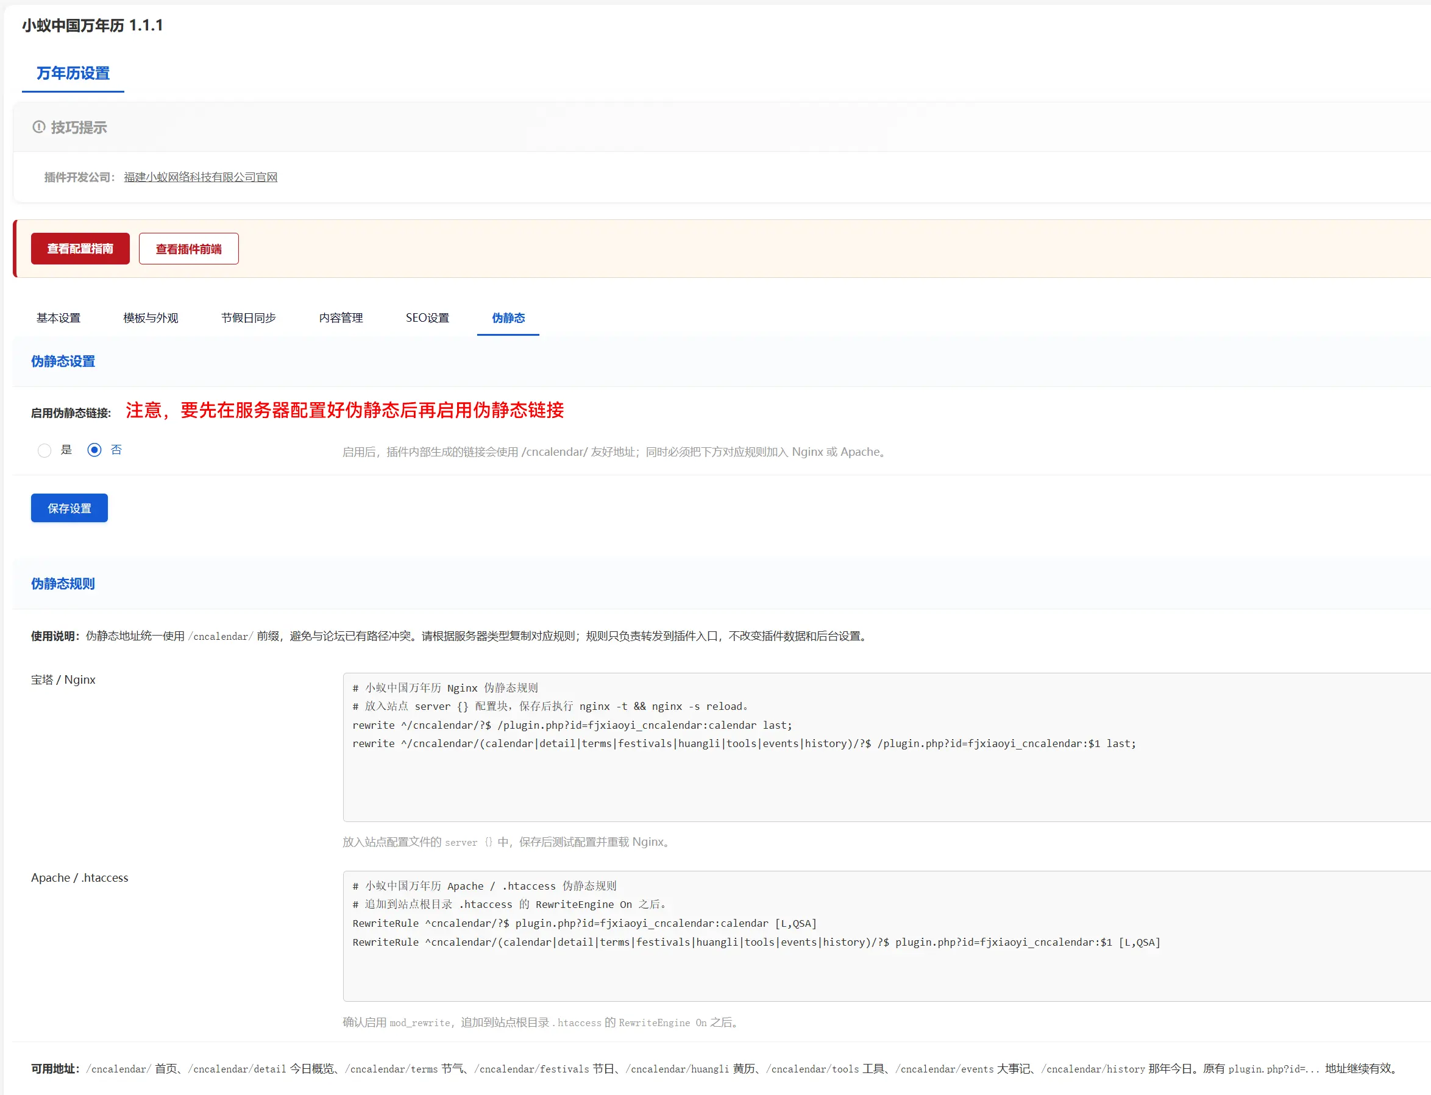Click the hint 启用后，插件内部生成的链接会使用
The width and height of the screenshot is (1431, 1095).
click(x=616, y=452)
